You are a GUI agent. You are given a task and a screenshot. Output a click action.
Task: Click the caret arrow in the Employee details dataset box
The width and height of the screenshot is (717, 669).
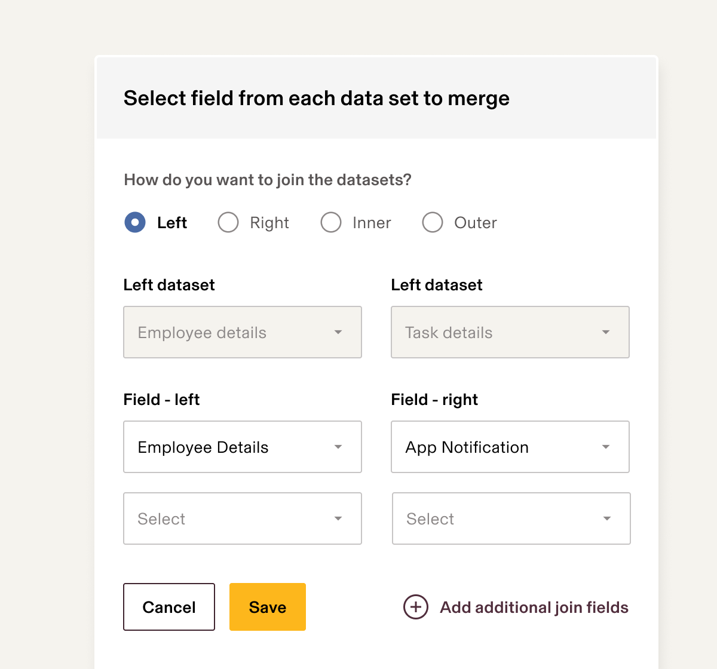pyautogui.click(x=338, y=332)
